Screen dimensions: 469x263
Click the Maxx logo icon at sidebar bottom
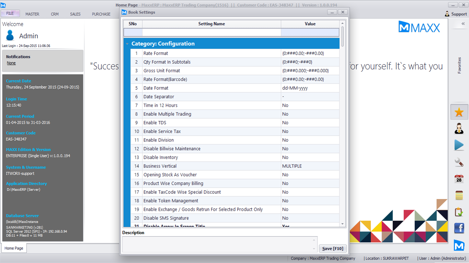click(459, 245)
